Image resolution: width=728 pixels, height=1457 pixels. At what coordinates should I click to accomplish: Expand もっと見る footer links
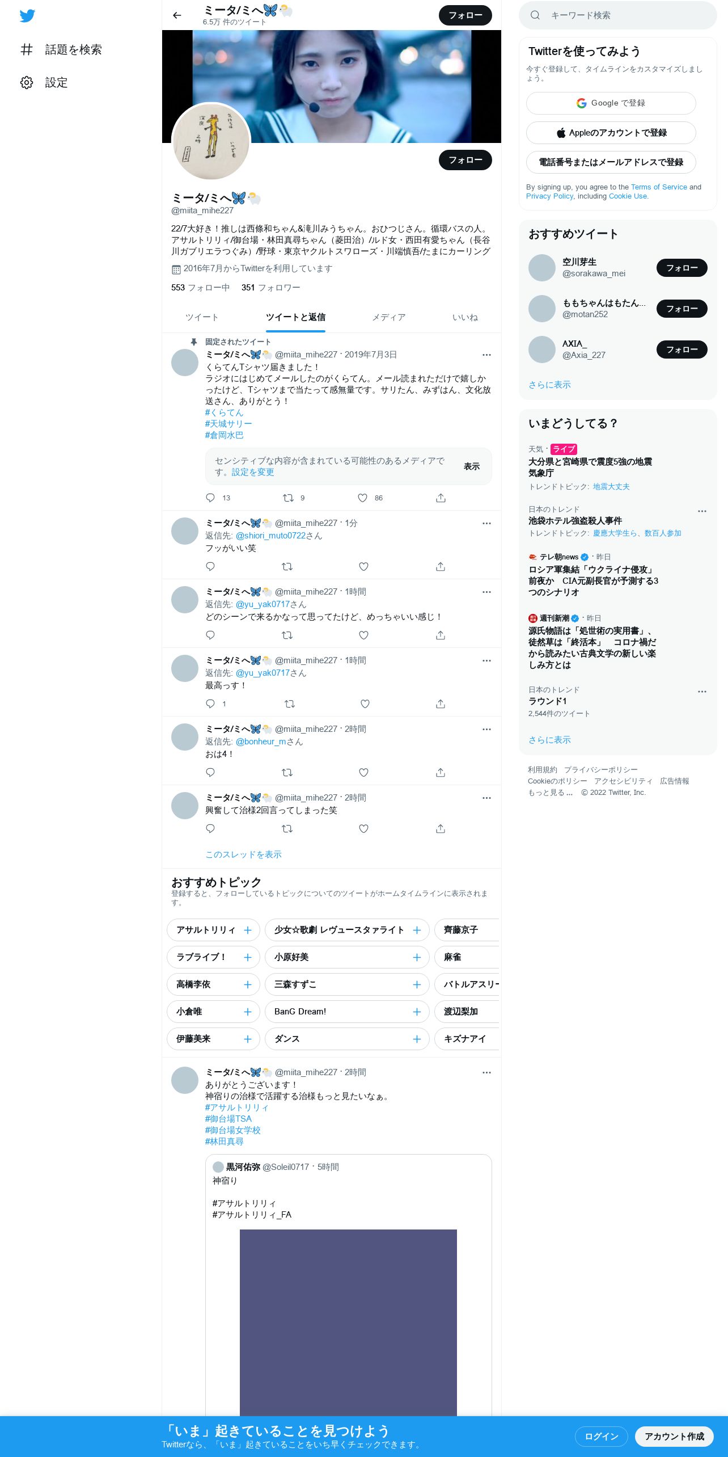551,793
